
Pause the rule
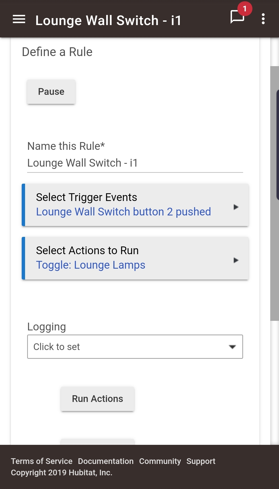51,92
